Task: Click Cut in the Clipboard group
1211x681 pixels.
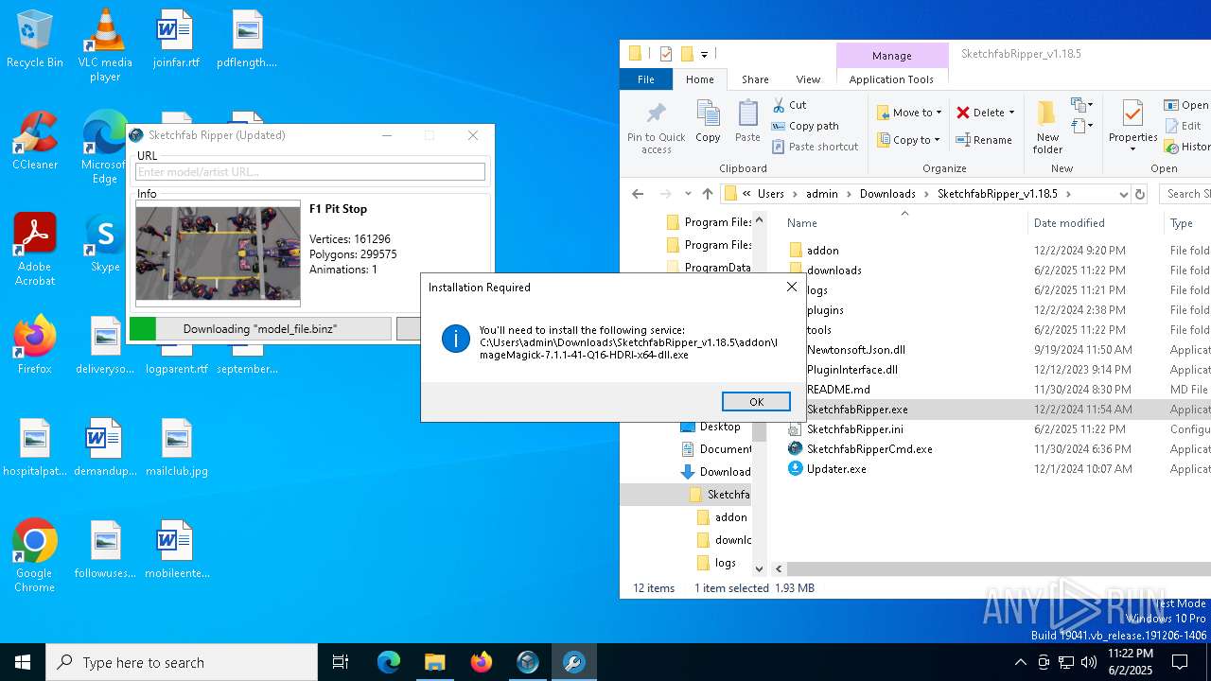Action: 790,105
